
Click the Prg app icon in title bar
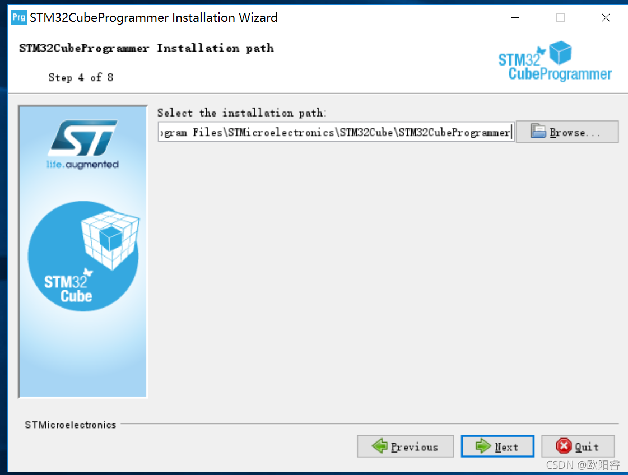click(x=18, y=17)
